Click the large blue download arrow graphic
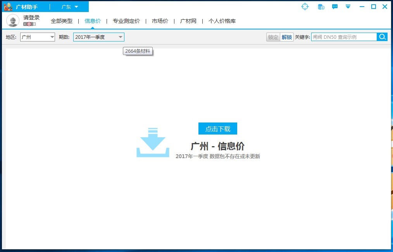The image size is (393, 252). tap(153, 142)
